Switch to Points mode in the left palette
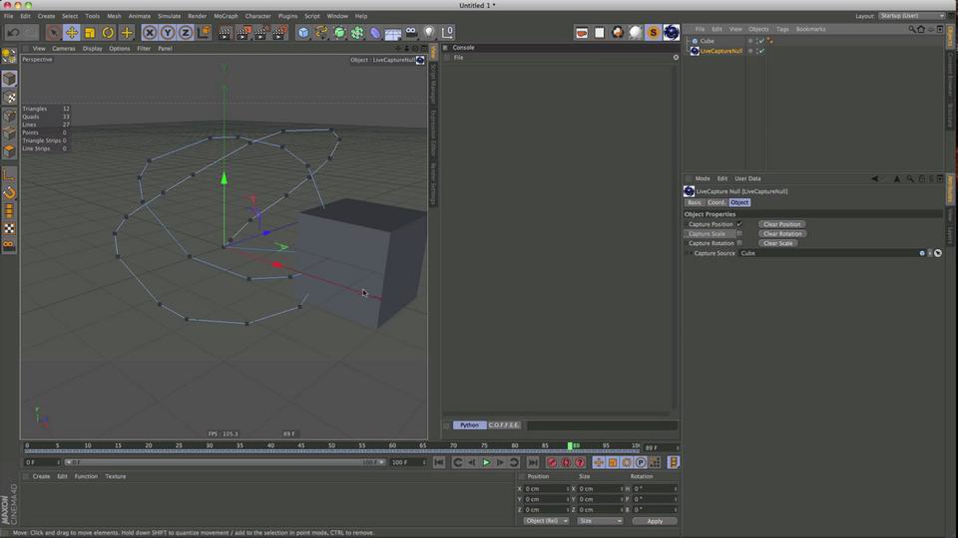Screen dimensions: 958x538 (x=9, y=117)
